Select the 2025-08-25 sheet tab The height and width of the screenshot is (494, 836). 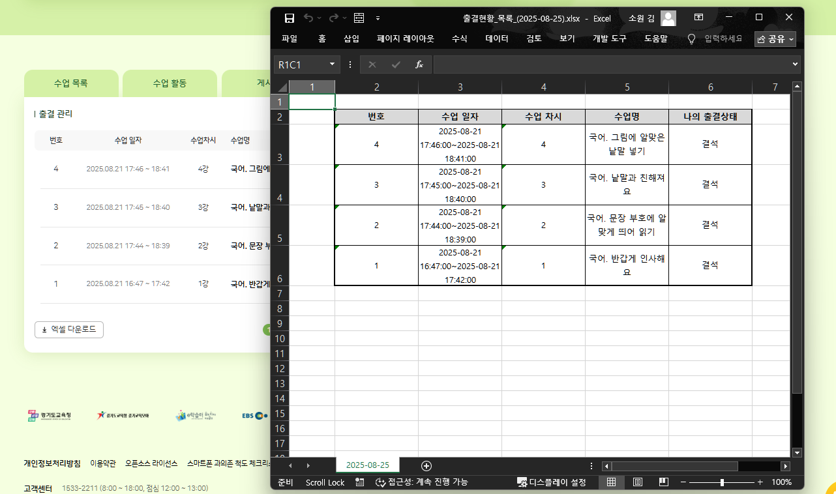coord(368,465)
